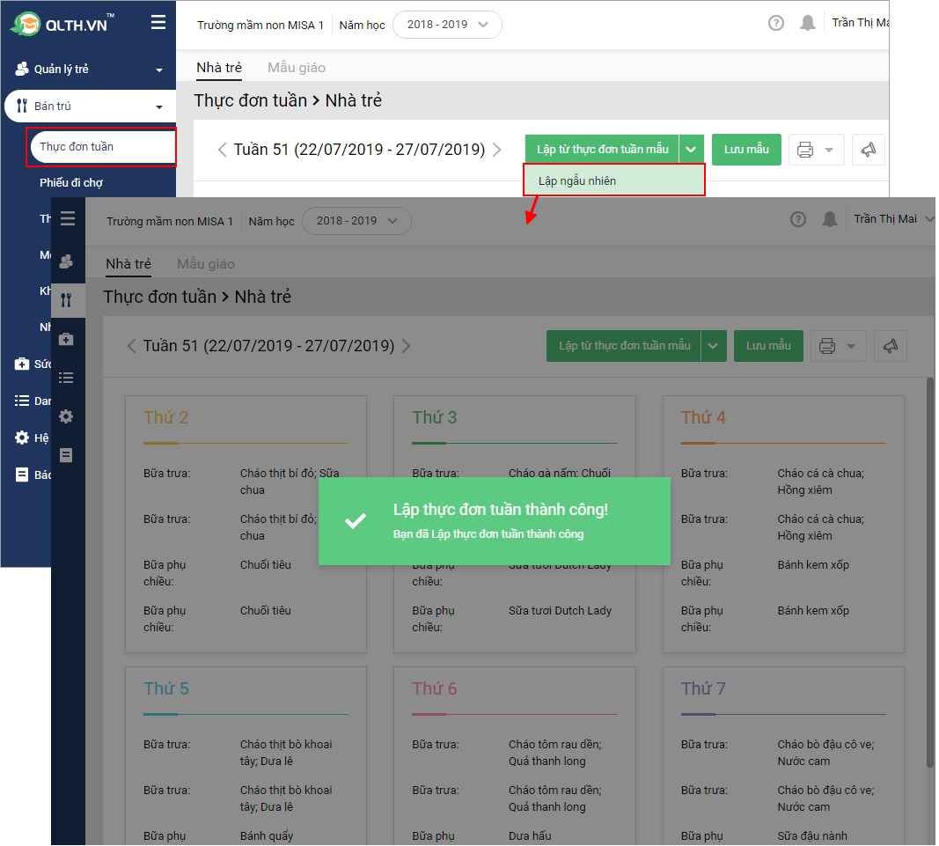
Task: Click megaphone announce icon in back window
Action: pos(869,149)
